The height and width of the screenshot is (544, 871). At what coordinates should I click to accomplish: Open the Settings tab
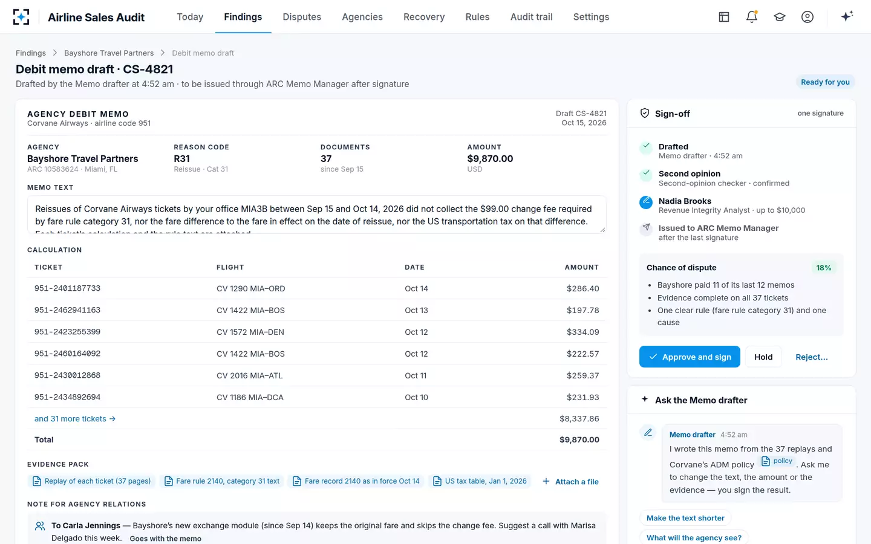point(592,17)
